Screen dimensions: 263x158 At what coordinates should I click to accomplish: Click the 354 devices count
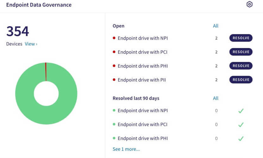click(x=18, y=32)
